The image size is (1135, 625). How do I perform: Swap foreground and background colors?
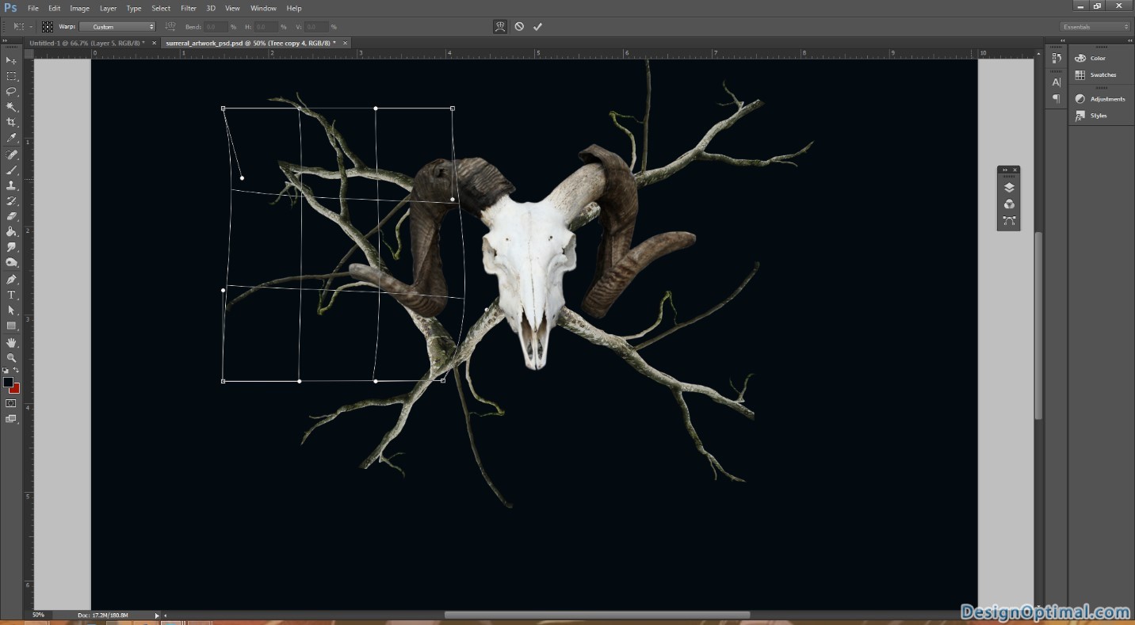click(17, 371)
